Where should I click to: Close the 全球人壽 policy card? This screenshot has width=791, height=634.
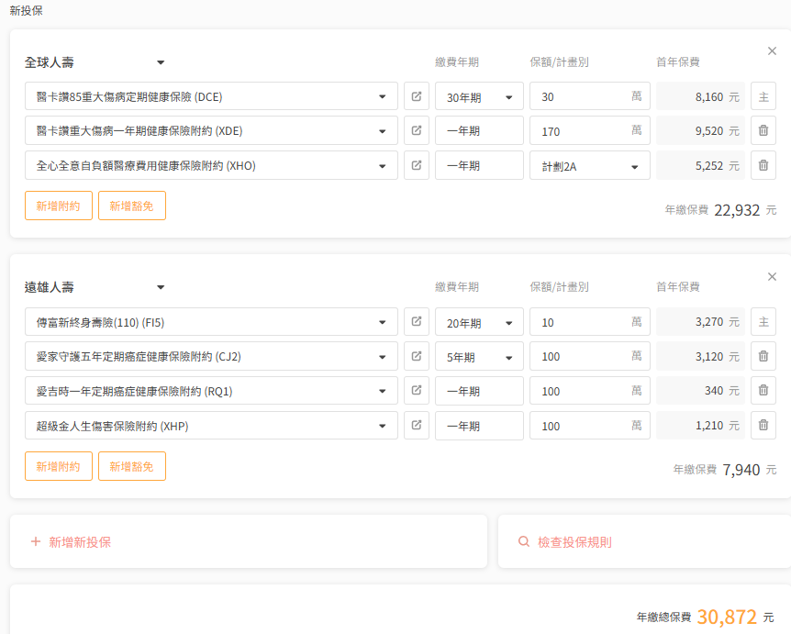[772, 51]
